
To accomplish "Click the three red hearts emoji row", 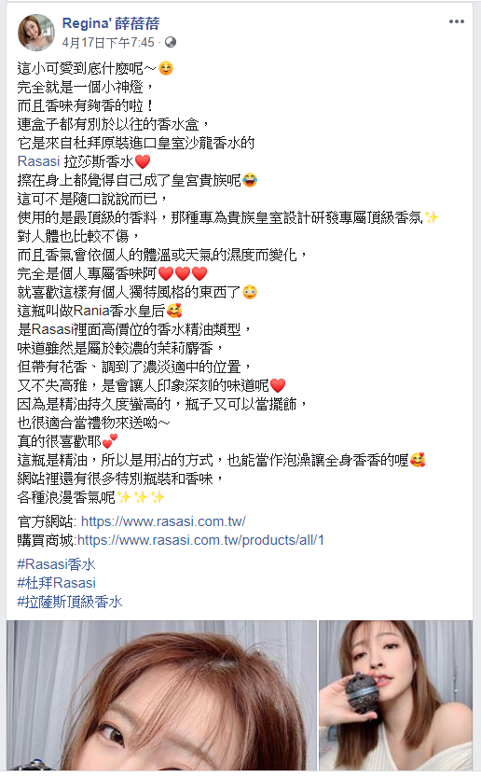I will pos(183,273).
